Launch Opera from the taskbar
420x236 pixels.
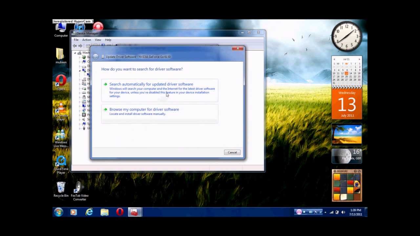pos(120,212)
